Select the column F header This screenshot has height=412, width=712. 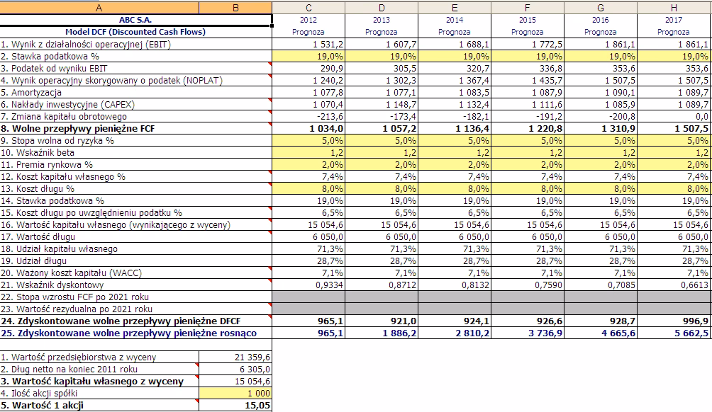point(528,7)
